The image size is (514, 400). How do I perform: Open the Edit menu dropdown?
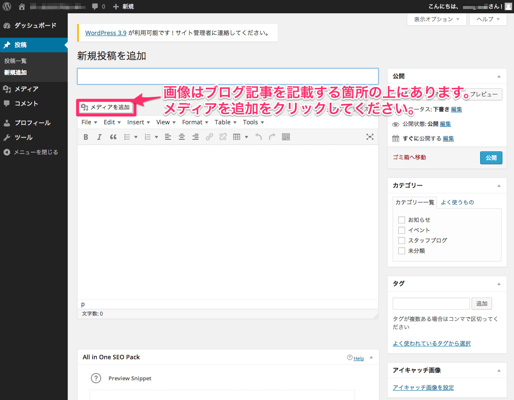click(112, 122)
